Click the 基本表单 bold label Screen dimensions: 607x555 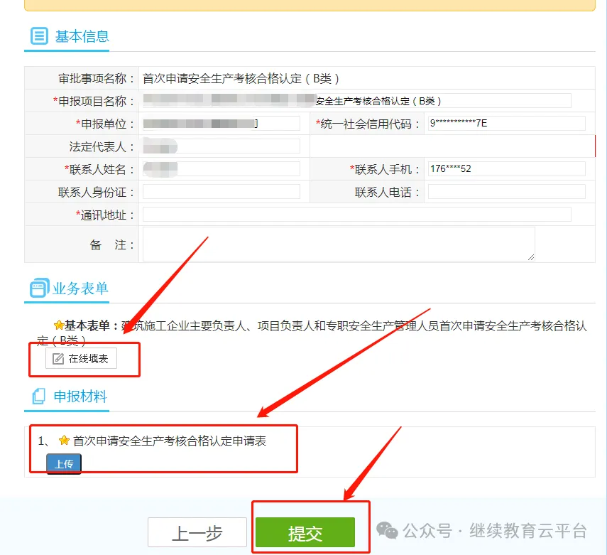point(91,325)
